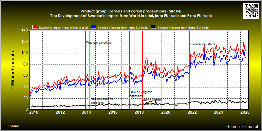Click the 2024 x-axis label

(218, 112)
